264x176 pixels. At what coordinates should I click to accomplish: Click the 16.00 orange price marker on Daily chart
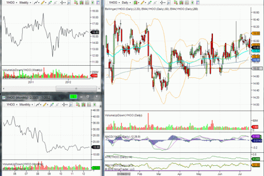coord(256,33)
